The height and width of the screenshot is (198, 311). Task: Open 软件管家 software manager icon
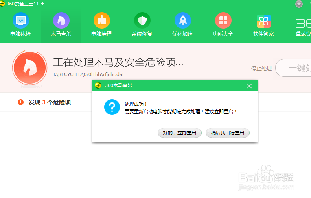click(x=263, y=21)
